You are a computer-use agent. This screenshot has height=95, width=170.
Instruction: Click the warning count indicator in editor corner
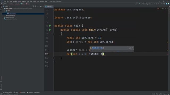(160, 9)
